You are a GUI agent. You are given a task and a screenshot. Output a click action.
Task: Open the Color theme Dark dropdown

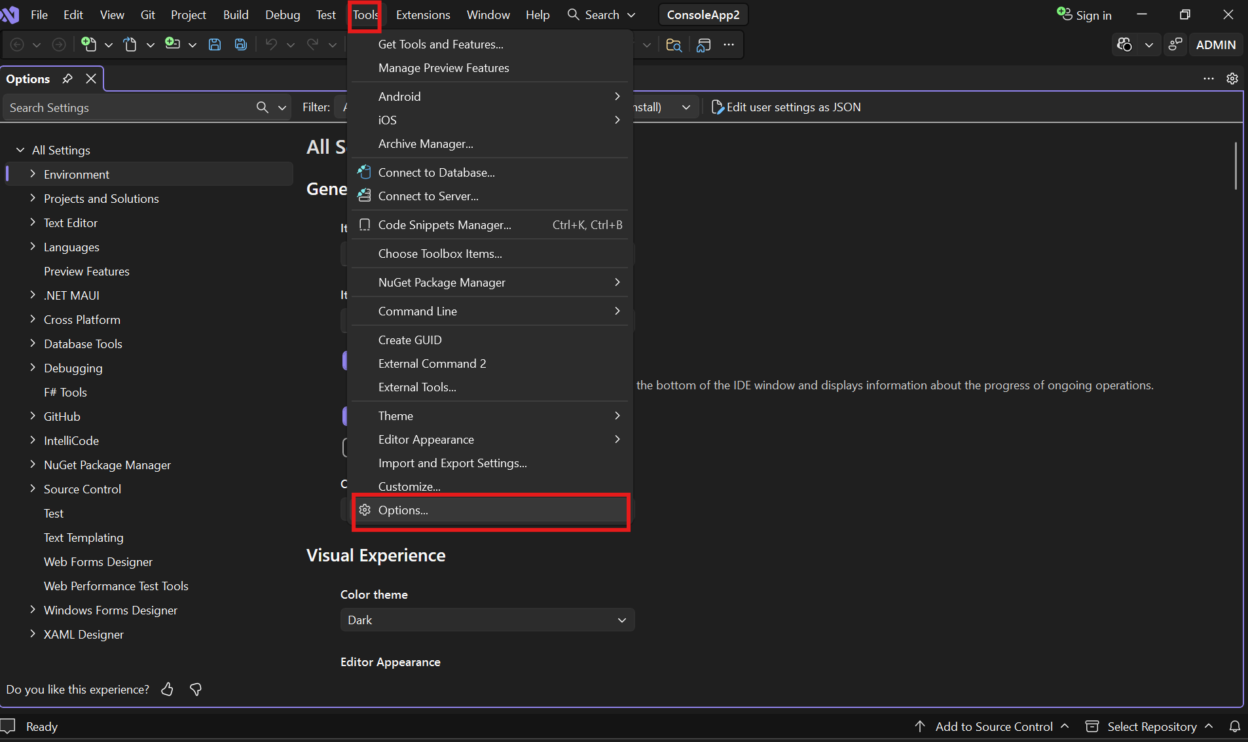(487, 620)
